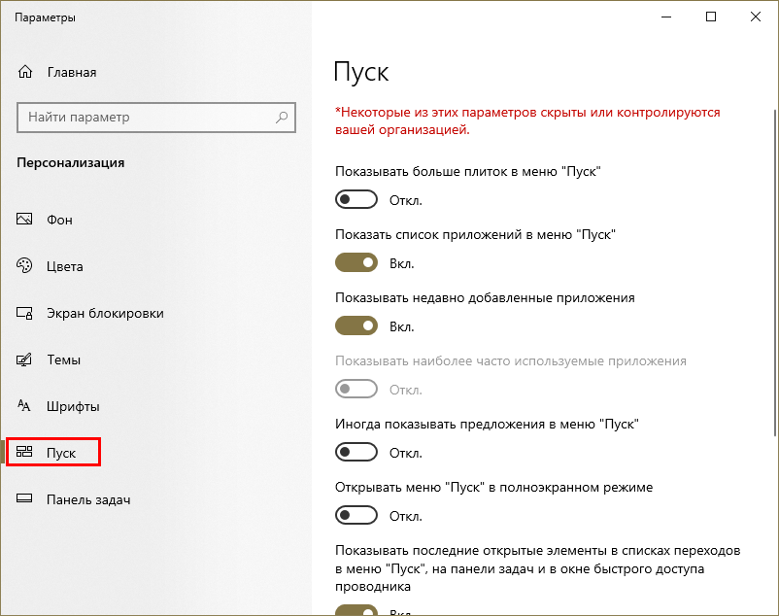Screen dimensions: 779x616
Task: Toggle full-screen Пуск menu mode on
Action: pos(356,515)
